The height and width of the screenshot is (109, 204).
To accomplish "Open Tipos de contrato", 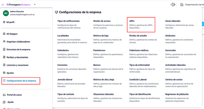I will (66, 94).
